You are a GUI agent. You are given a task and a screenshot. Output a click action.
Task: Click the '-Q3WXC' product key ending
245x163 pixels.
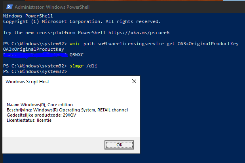point(76,55)
